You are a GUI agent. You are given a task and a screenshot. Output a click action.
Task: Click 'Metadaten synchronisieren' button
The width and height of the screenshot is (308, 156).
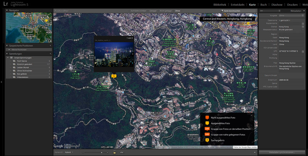tap(282, 153)
